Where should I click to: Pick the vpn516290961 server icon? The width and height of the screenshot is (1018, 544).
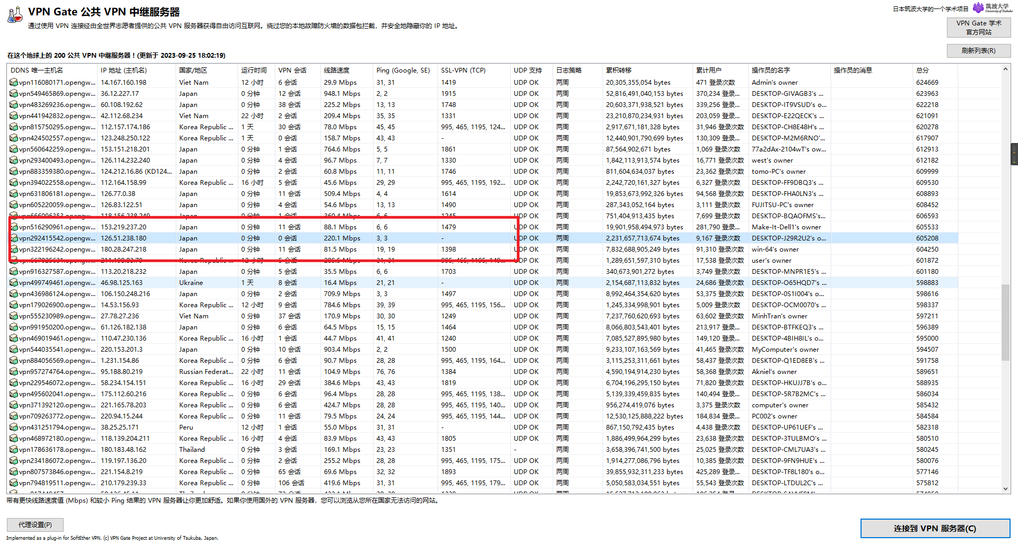(14, 227)
